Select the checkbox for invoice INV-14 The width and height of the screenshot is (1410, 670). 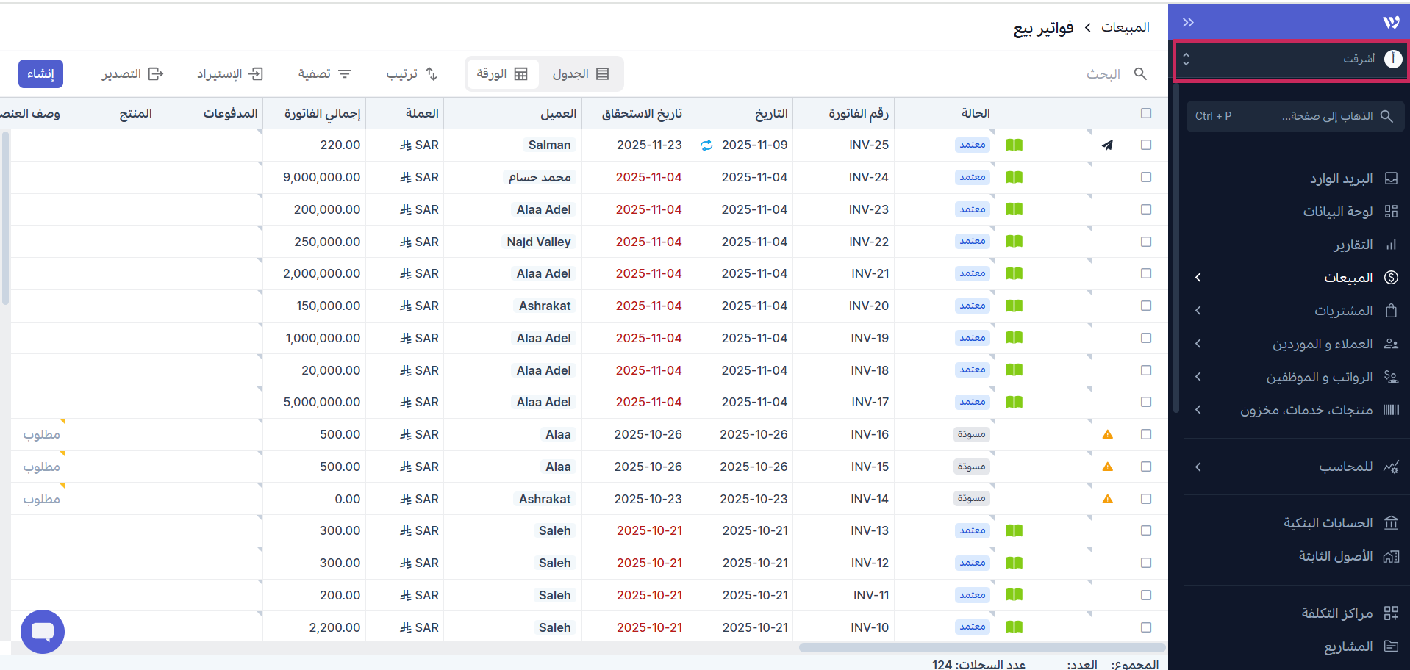[1145, 499]
